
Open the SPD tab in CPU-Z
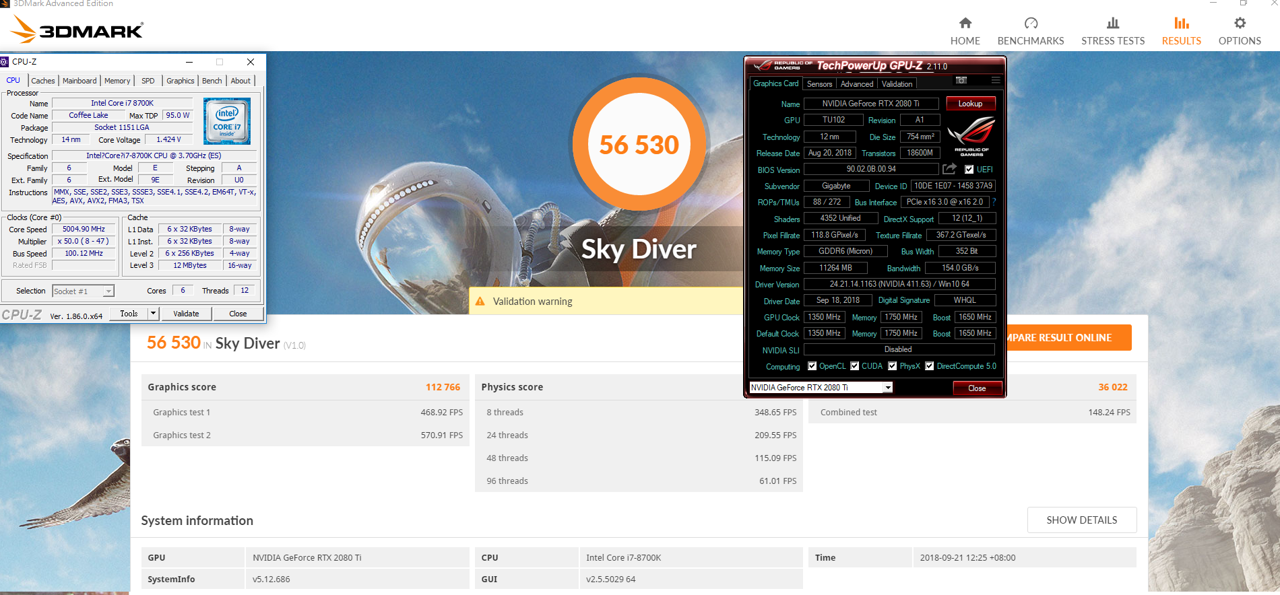tap(148, 81)
